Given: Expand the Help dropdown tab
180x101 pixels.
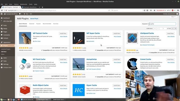Looking at the screenshot, I should 173,17.
